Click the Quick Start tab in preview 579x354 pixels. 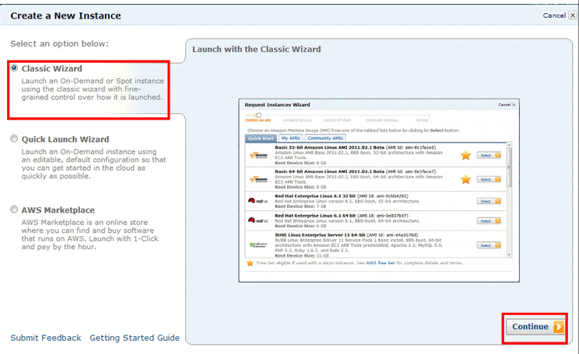coord(261,138)
